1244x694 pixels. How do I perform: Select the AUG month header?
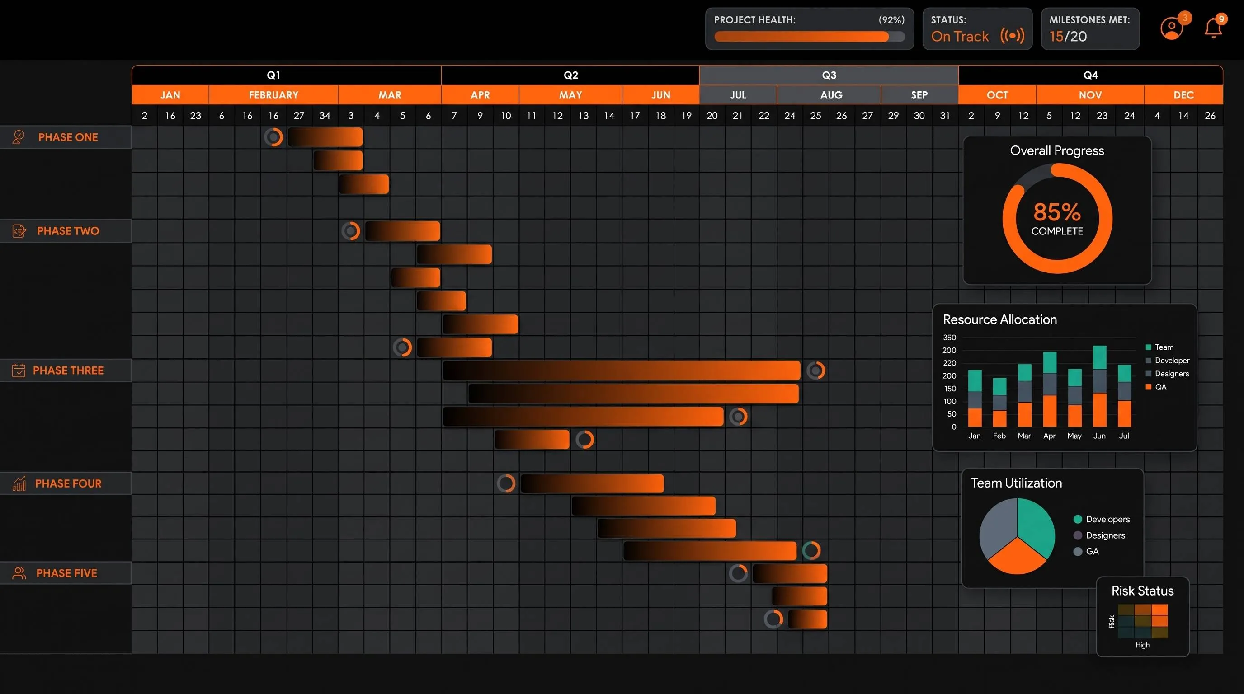point(829,95)
